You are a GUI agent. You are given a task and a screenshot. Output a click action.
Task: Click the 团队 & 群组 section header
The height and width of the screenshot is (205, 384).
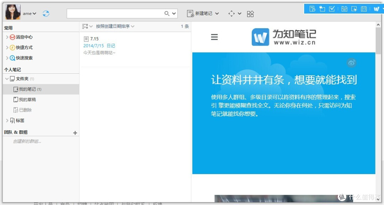click(x=16, y=132)
